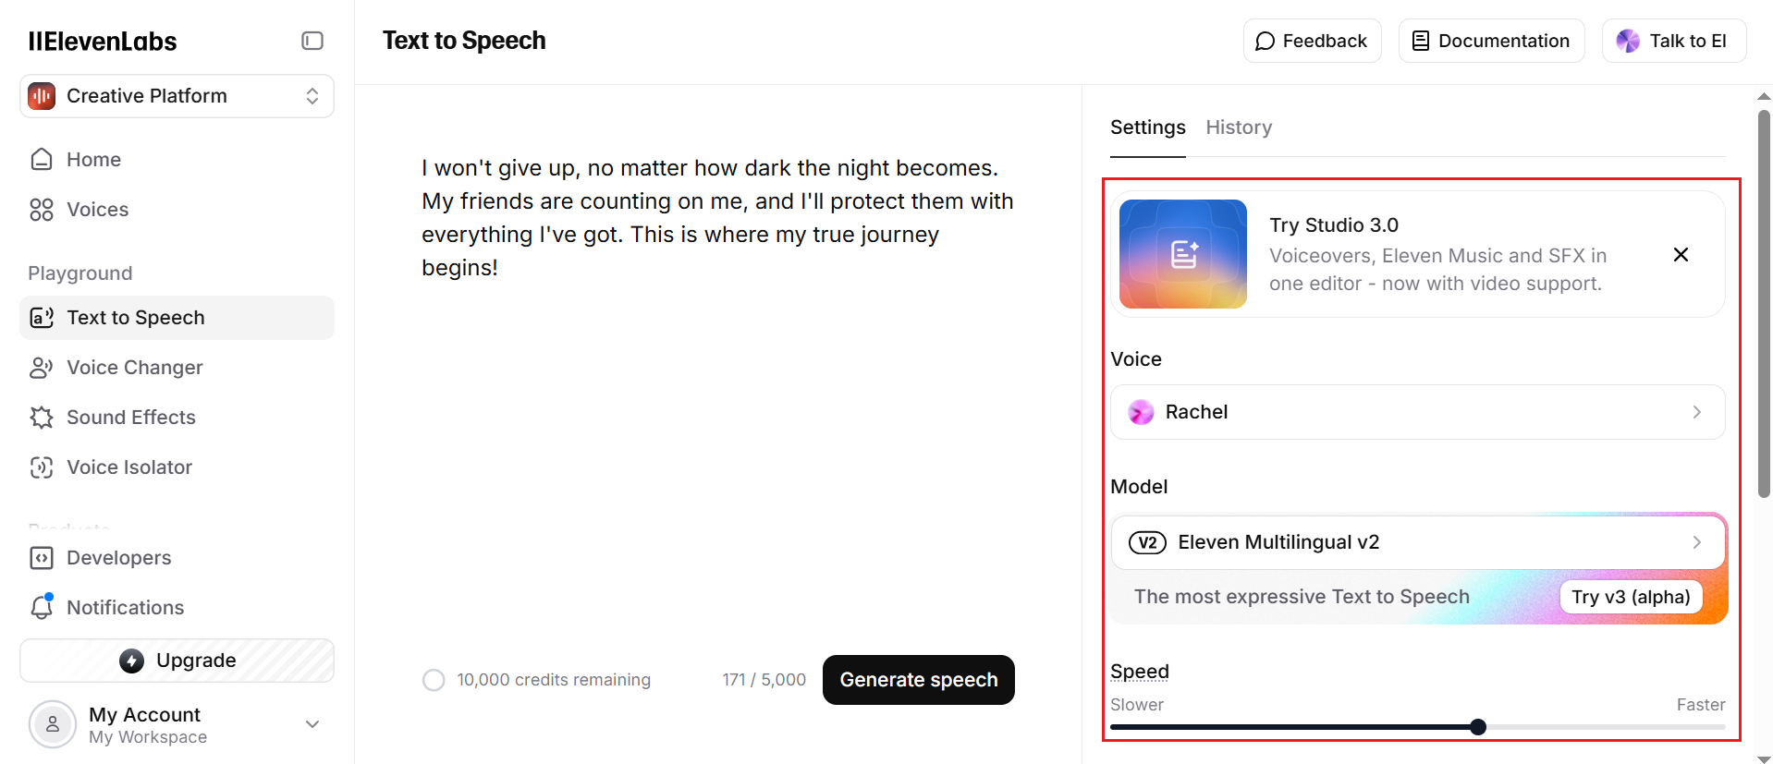The height and width of the screenshot is (764, 1773).
Task: Open the Sound Effects icon
Action: [x=42, y=418]
